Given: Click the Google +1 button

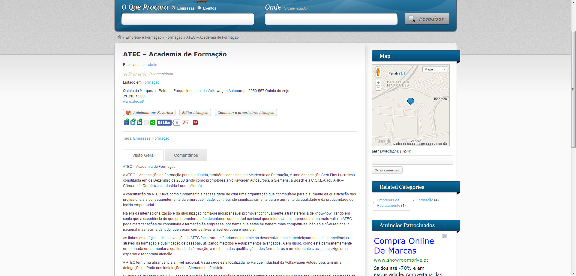Looking at the screenshot, I should (186, 123).
